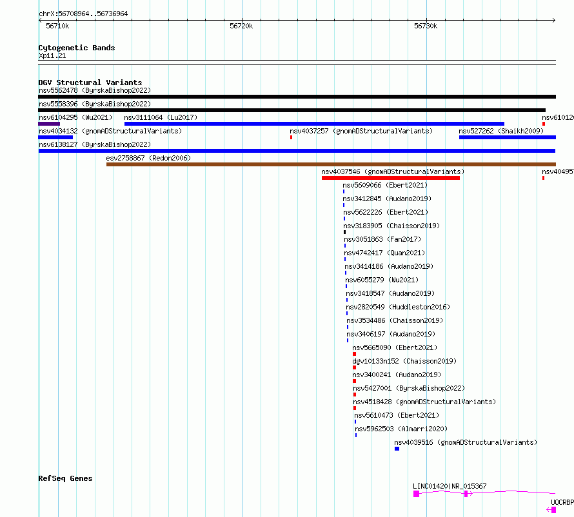Viewport: 574px width, 517px height.
Task: Click the nsv5562478 (ByrskaBishop2022) label
Action: click(x=95, y=90)
